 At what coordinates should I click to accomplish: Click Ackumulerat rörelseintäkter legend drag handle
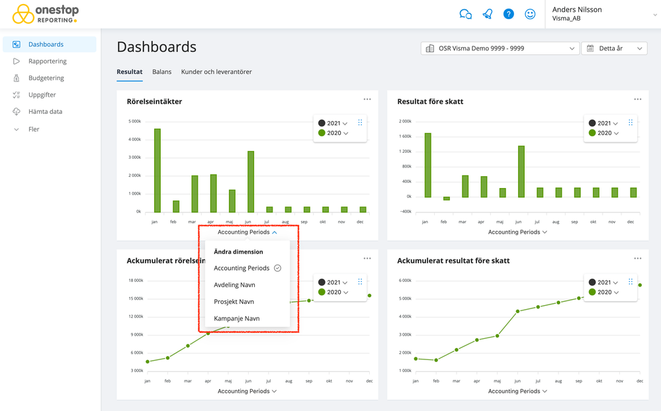[360, 281]
